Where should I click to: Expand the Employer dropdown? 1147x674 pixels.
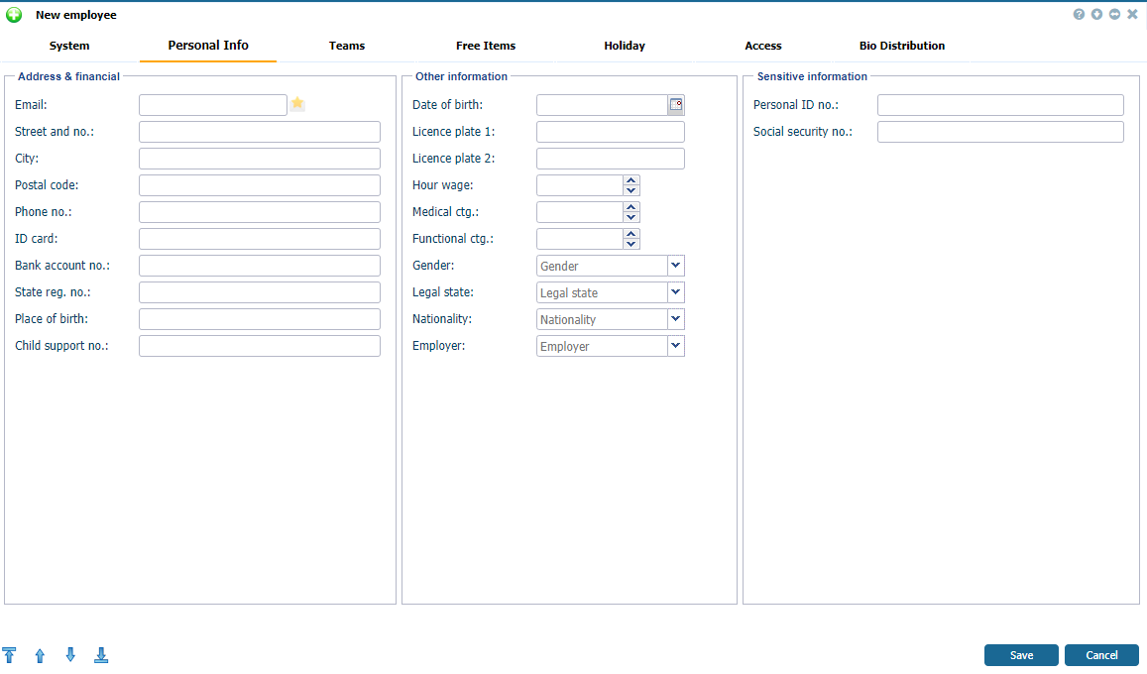675,345
